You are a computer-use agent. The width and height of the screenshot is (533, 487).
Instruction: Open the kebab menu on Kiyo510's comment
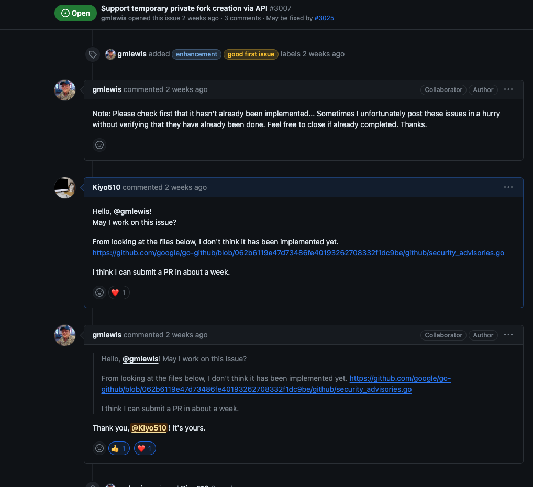point(508,187)
